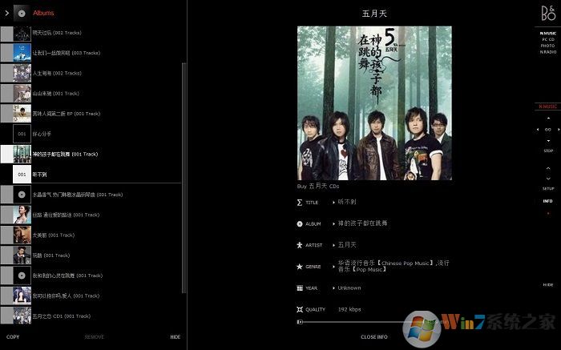
Task: Switch to PC CD source
Action: pos(548,40)
